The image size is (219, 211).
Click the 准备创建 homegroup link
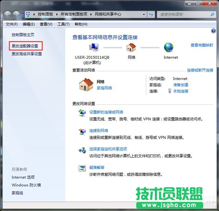point(181,85)
